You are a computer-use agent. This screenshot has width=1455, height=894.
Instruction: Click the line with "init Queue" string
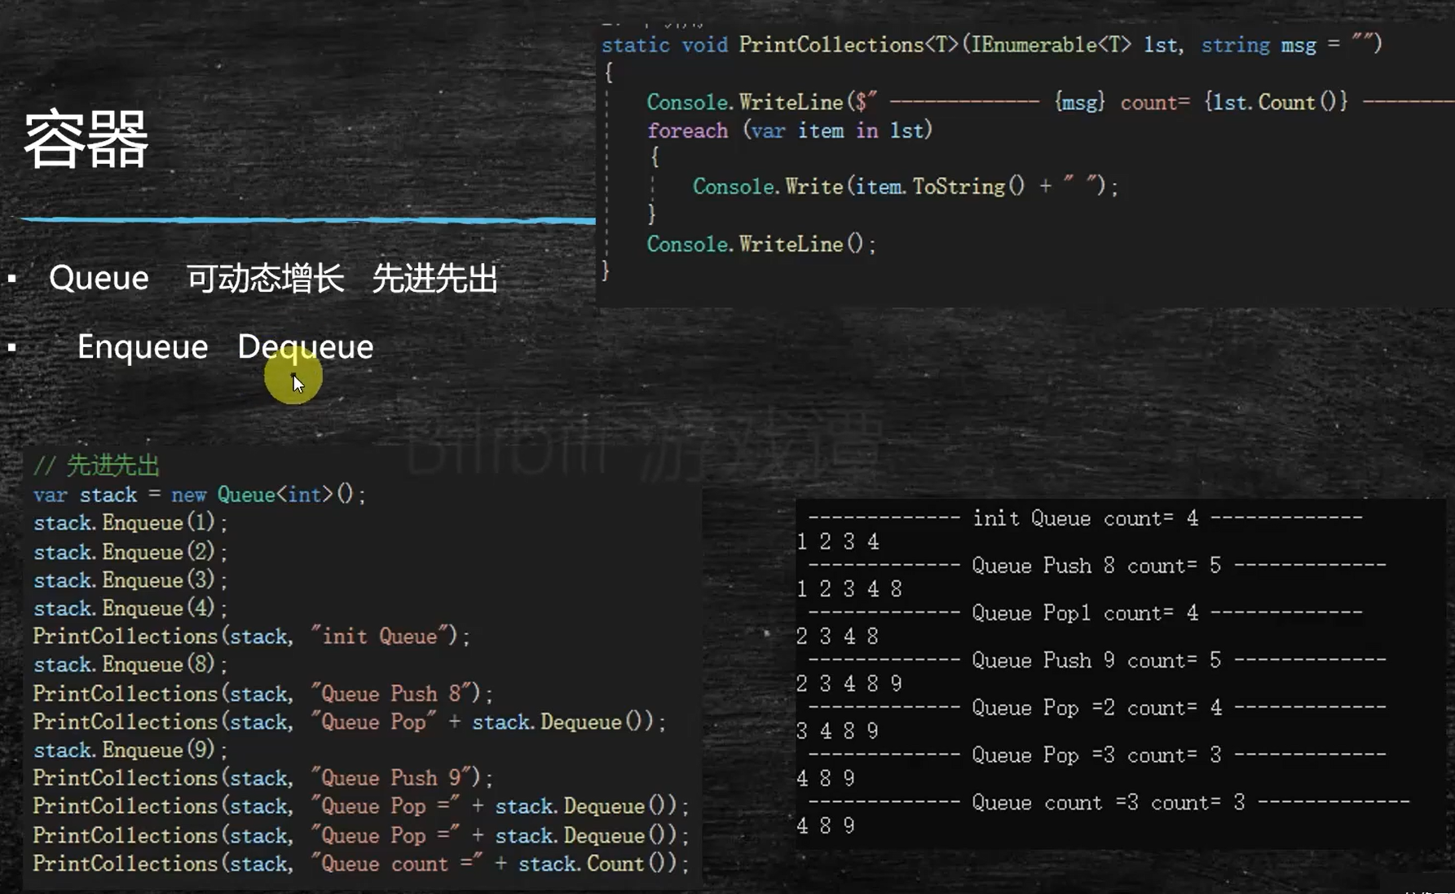click(x=252, y=636)
